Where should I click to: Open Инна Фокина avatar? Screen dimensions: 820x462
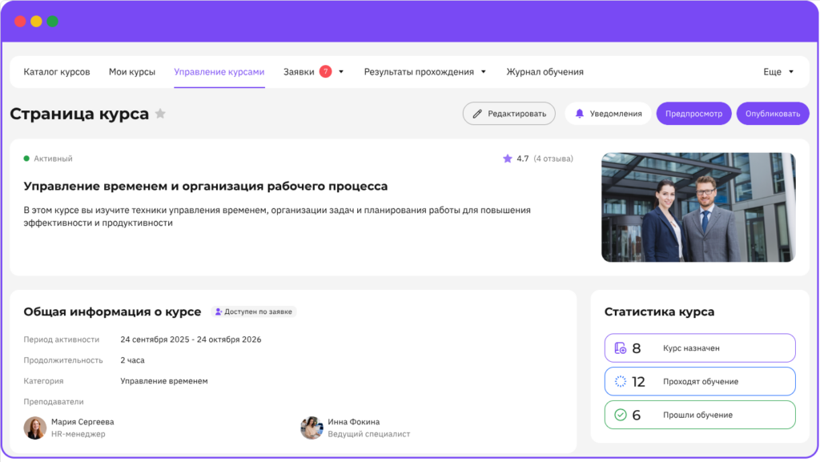312,428
